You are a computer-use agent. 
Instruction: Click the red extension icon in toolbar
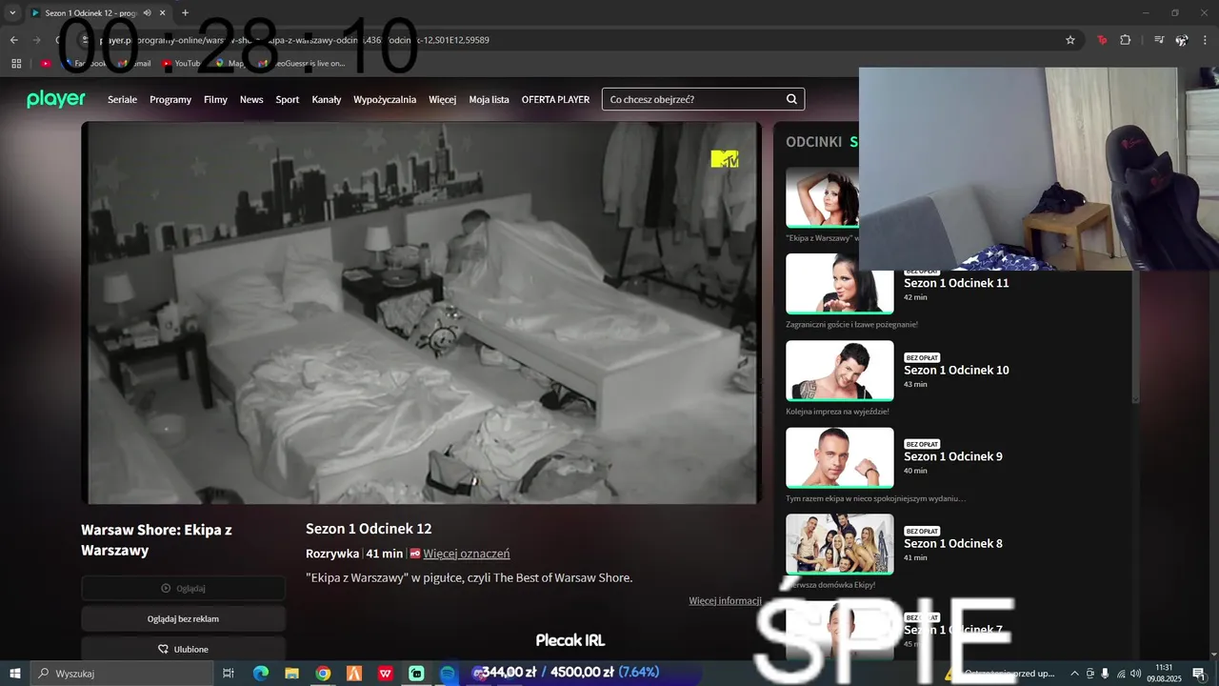tap(1103, 40)
